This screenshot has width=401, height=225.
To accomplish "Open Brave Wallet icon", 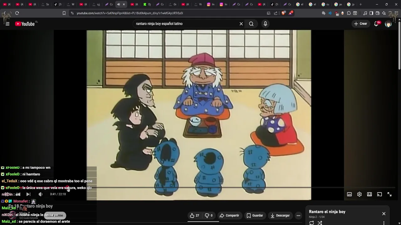I will click(378, 13).
